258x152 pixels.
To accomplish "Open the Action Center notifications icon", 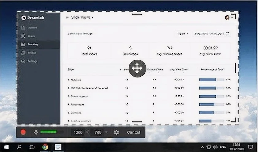I will coord(251,147).
